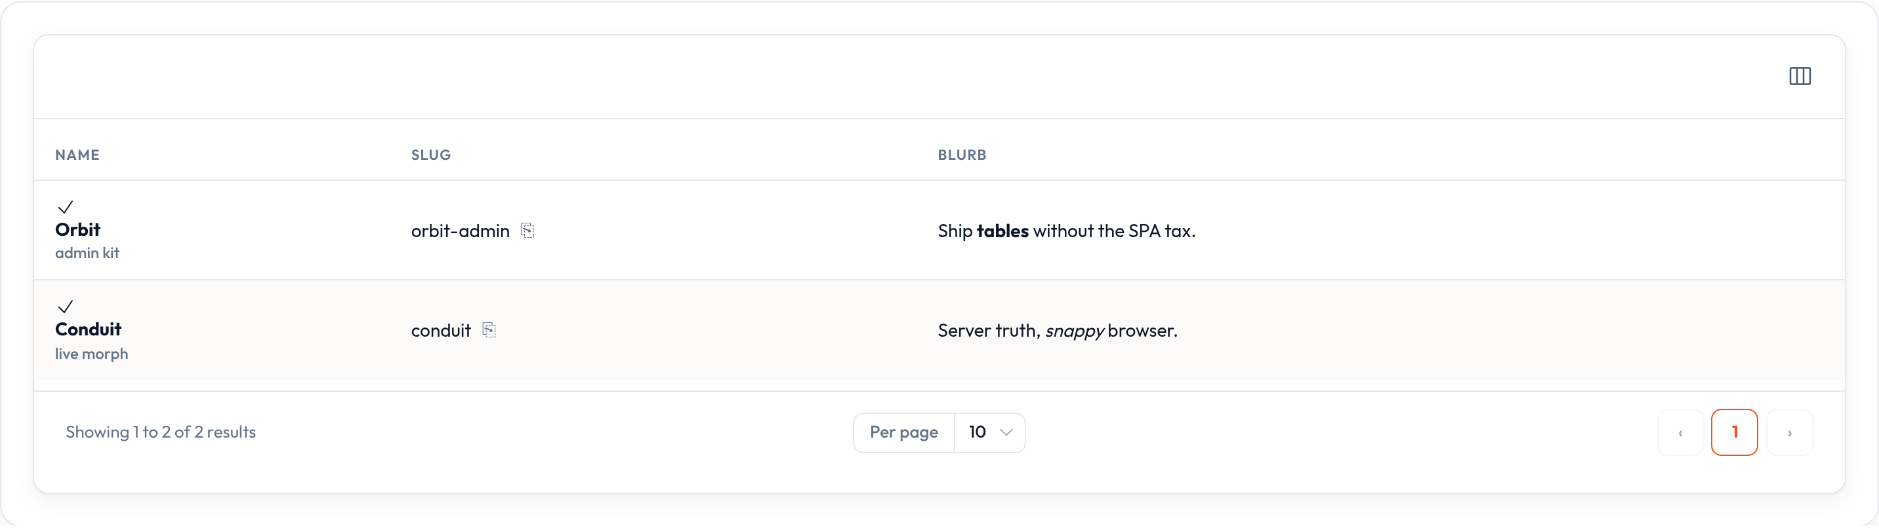This screenshot has width=1879, height=528.
Task: Click the conduit slug text
Action: point(442,331)
